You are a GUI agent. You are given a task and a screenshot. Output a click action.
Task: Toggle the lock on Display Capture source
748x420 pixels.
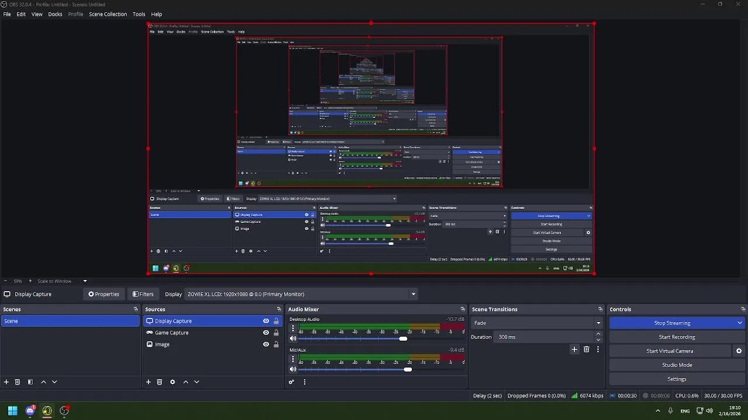pyautogui.click(x=276, y=321)
